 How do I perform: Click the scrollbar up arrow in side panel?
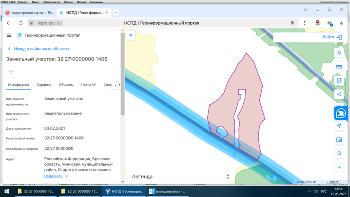click(123, 31)
